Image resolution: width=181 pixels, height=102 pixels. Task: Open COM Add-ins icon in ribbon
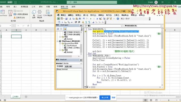click(48, 13)
